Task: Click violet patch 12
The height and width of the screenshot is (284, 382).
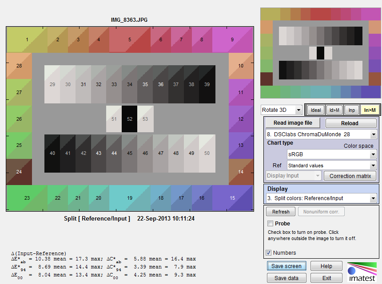Action: coord(241,119)
